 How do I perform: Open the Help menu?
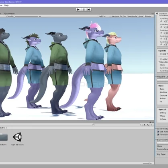pyautogui.click(x=6, y=5)
